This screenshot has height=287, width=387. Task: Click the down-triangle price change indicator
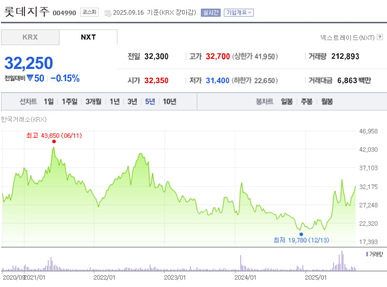(30, 78)
